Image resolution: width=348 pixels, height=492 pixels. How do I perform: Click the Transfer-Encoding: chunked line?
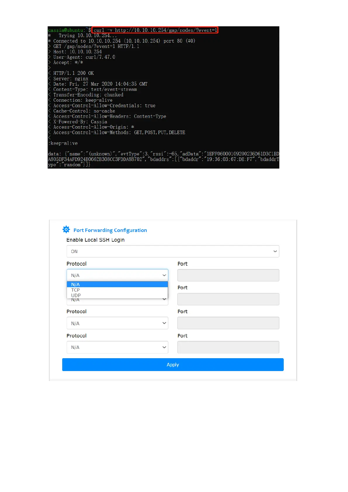(x=86, y=95)
